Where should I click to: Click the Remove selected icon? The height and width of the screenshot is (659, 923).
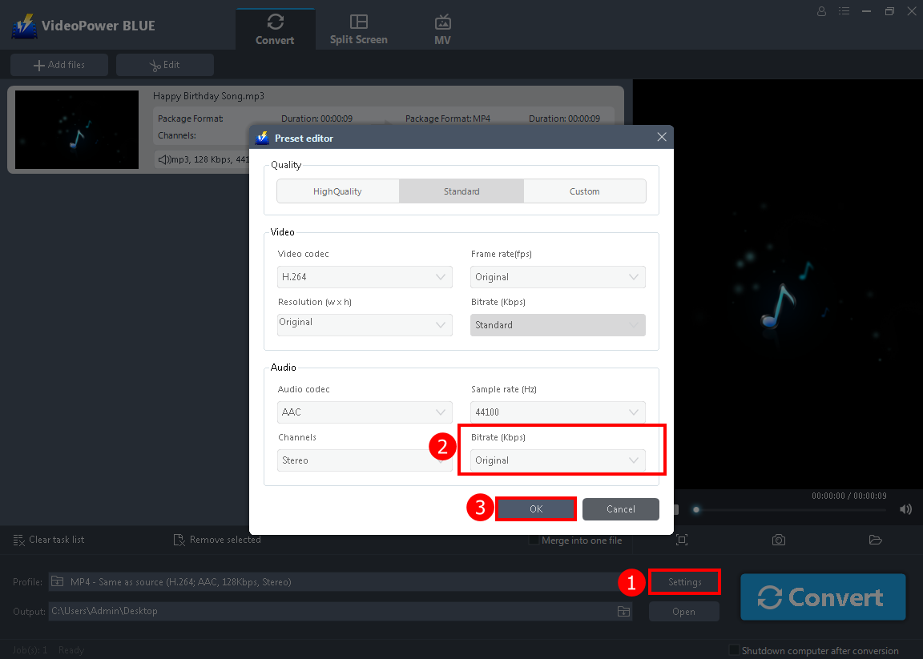[x=216, y=540]
